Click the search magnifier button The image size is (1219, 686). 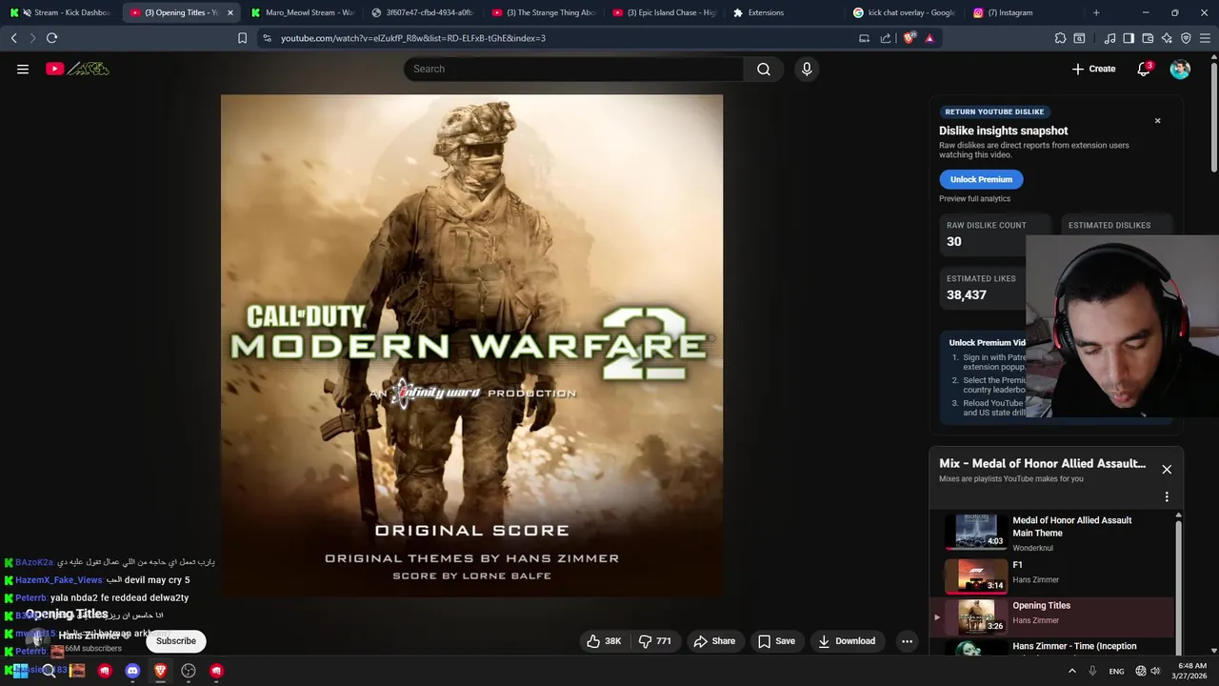(x=764, y=69)
